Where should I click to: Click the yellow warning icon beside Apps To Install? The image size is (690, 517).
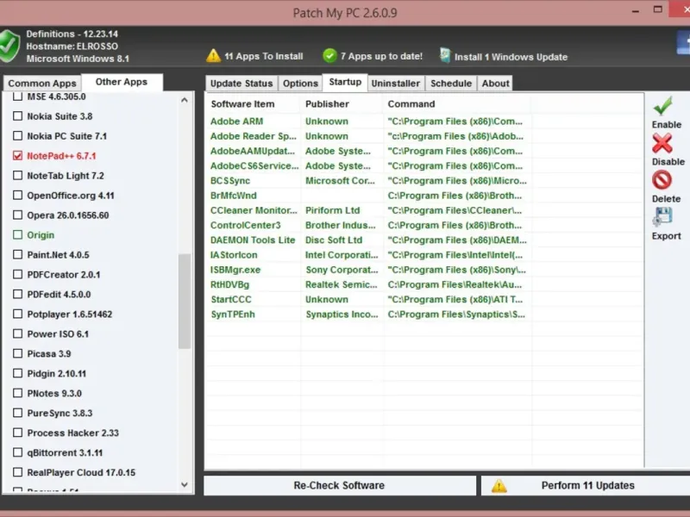click(x=213, y=56)
